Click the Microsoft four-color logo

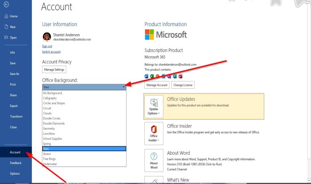tap(149, 35)
